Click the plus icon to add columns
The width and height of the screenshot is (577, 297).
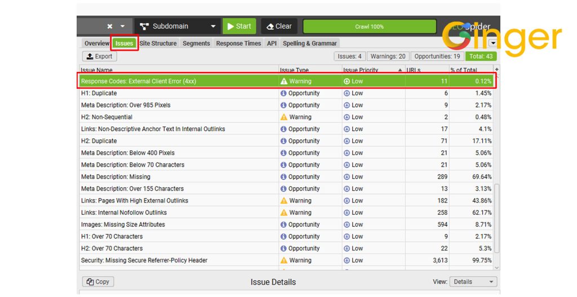point(496,70)
